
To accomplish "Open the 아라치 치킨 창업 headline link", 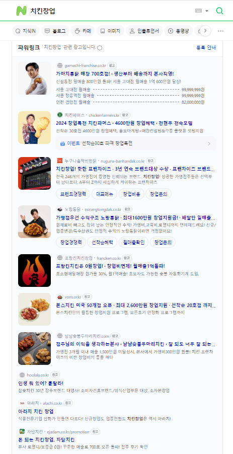I will pyautogui.click(x=36, y=411).
